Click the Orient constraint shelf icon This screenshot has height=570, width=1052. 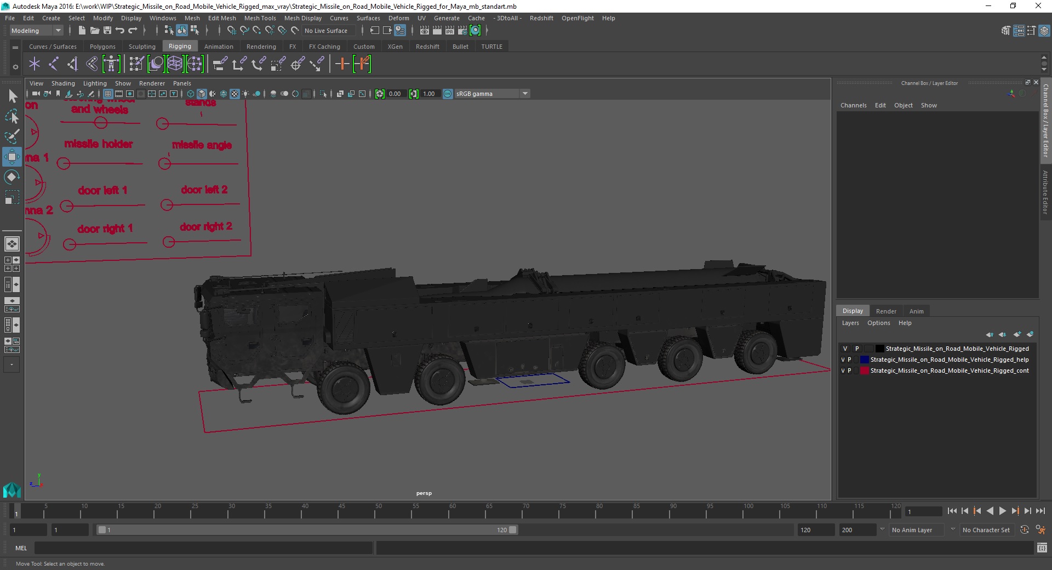click(x=258, y=64)
